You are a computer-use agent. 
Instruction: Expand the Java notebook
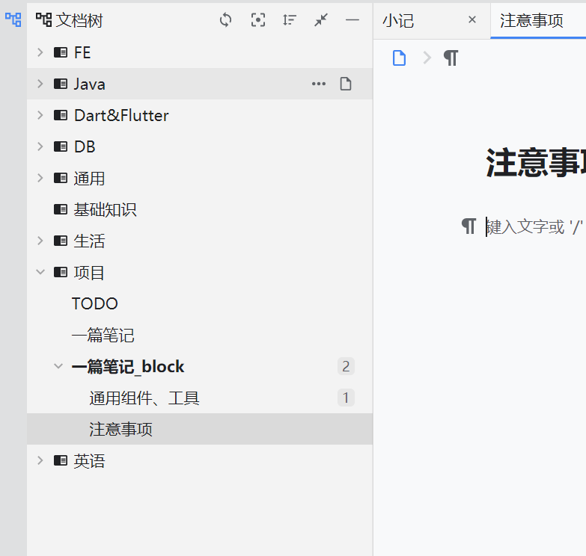[40, 84]
